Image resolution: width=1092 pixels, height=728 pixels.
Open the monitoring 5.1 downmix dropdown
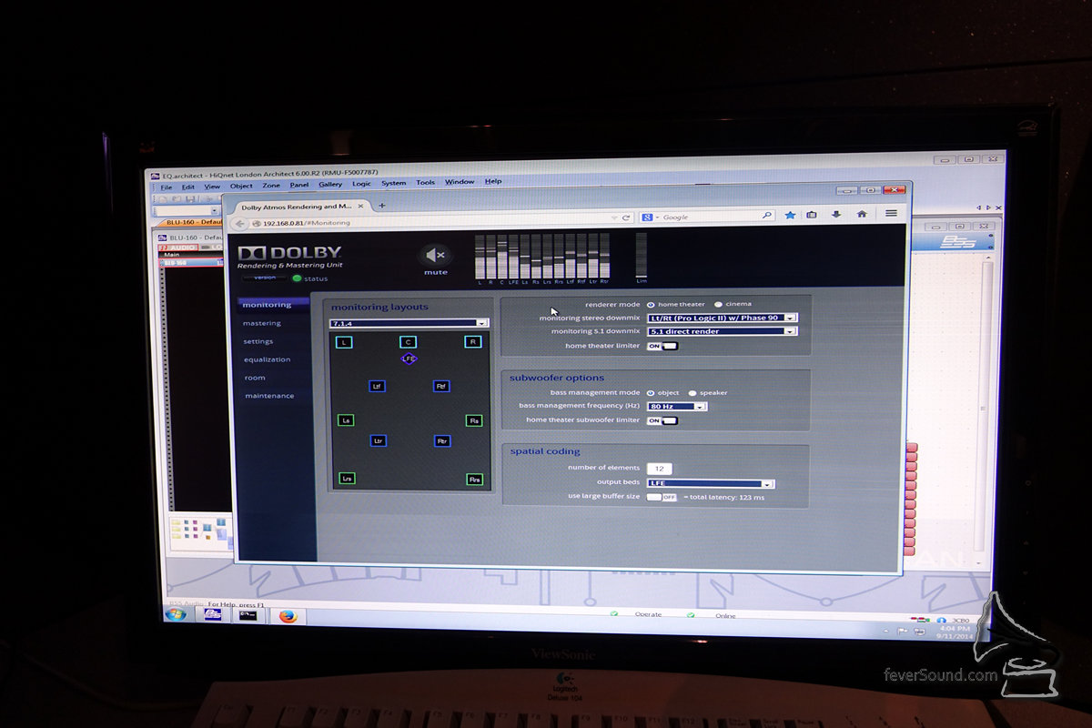point(723,331)
